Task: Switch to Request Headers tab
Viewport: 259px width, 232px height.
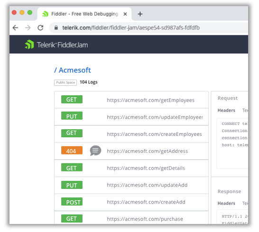Action: (x=226, y=110)
